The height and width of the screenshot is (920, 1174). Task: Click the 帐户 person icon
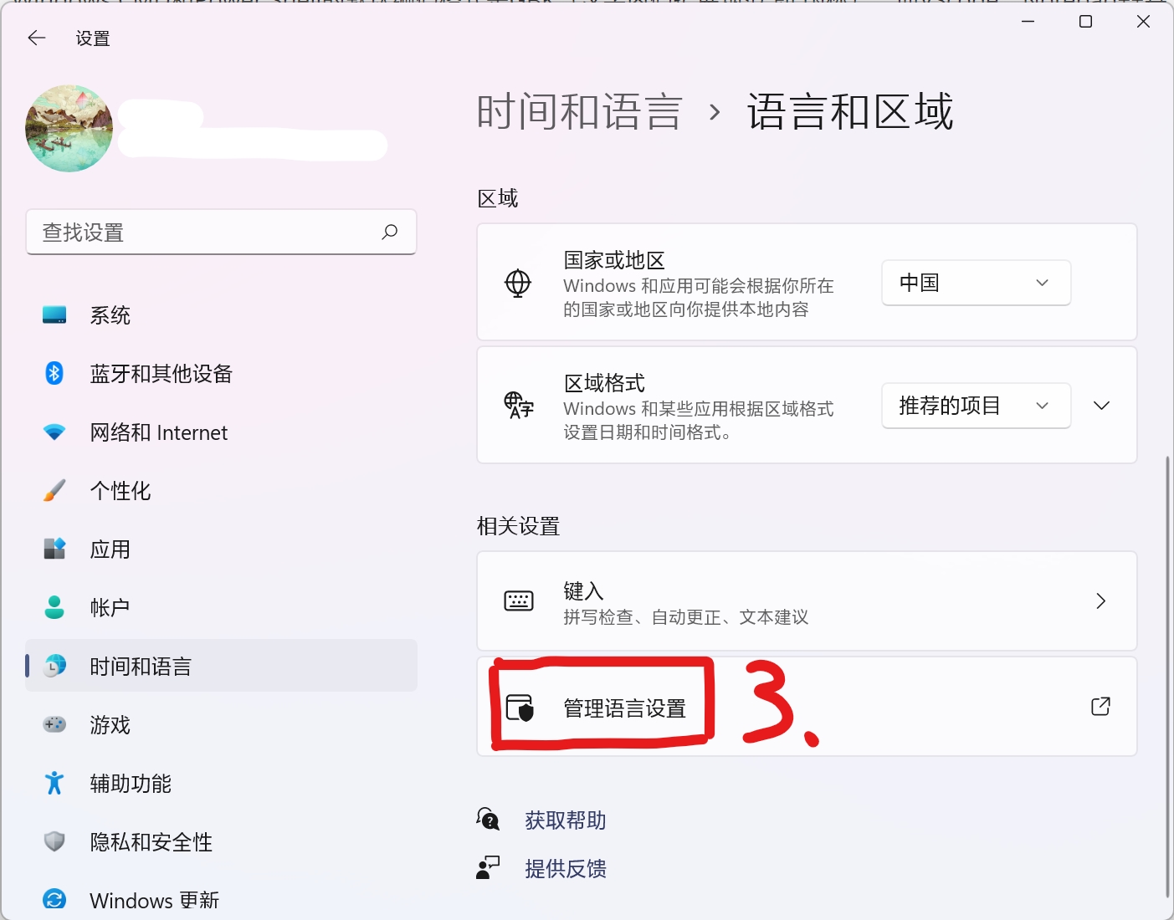point(54,607)
